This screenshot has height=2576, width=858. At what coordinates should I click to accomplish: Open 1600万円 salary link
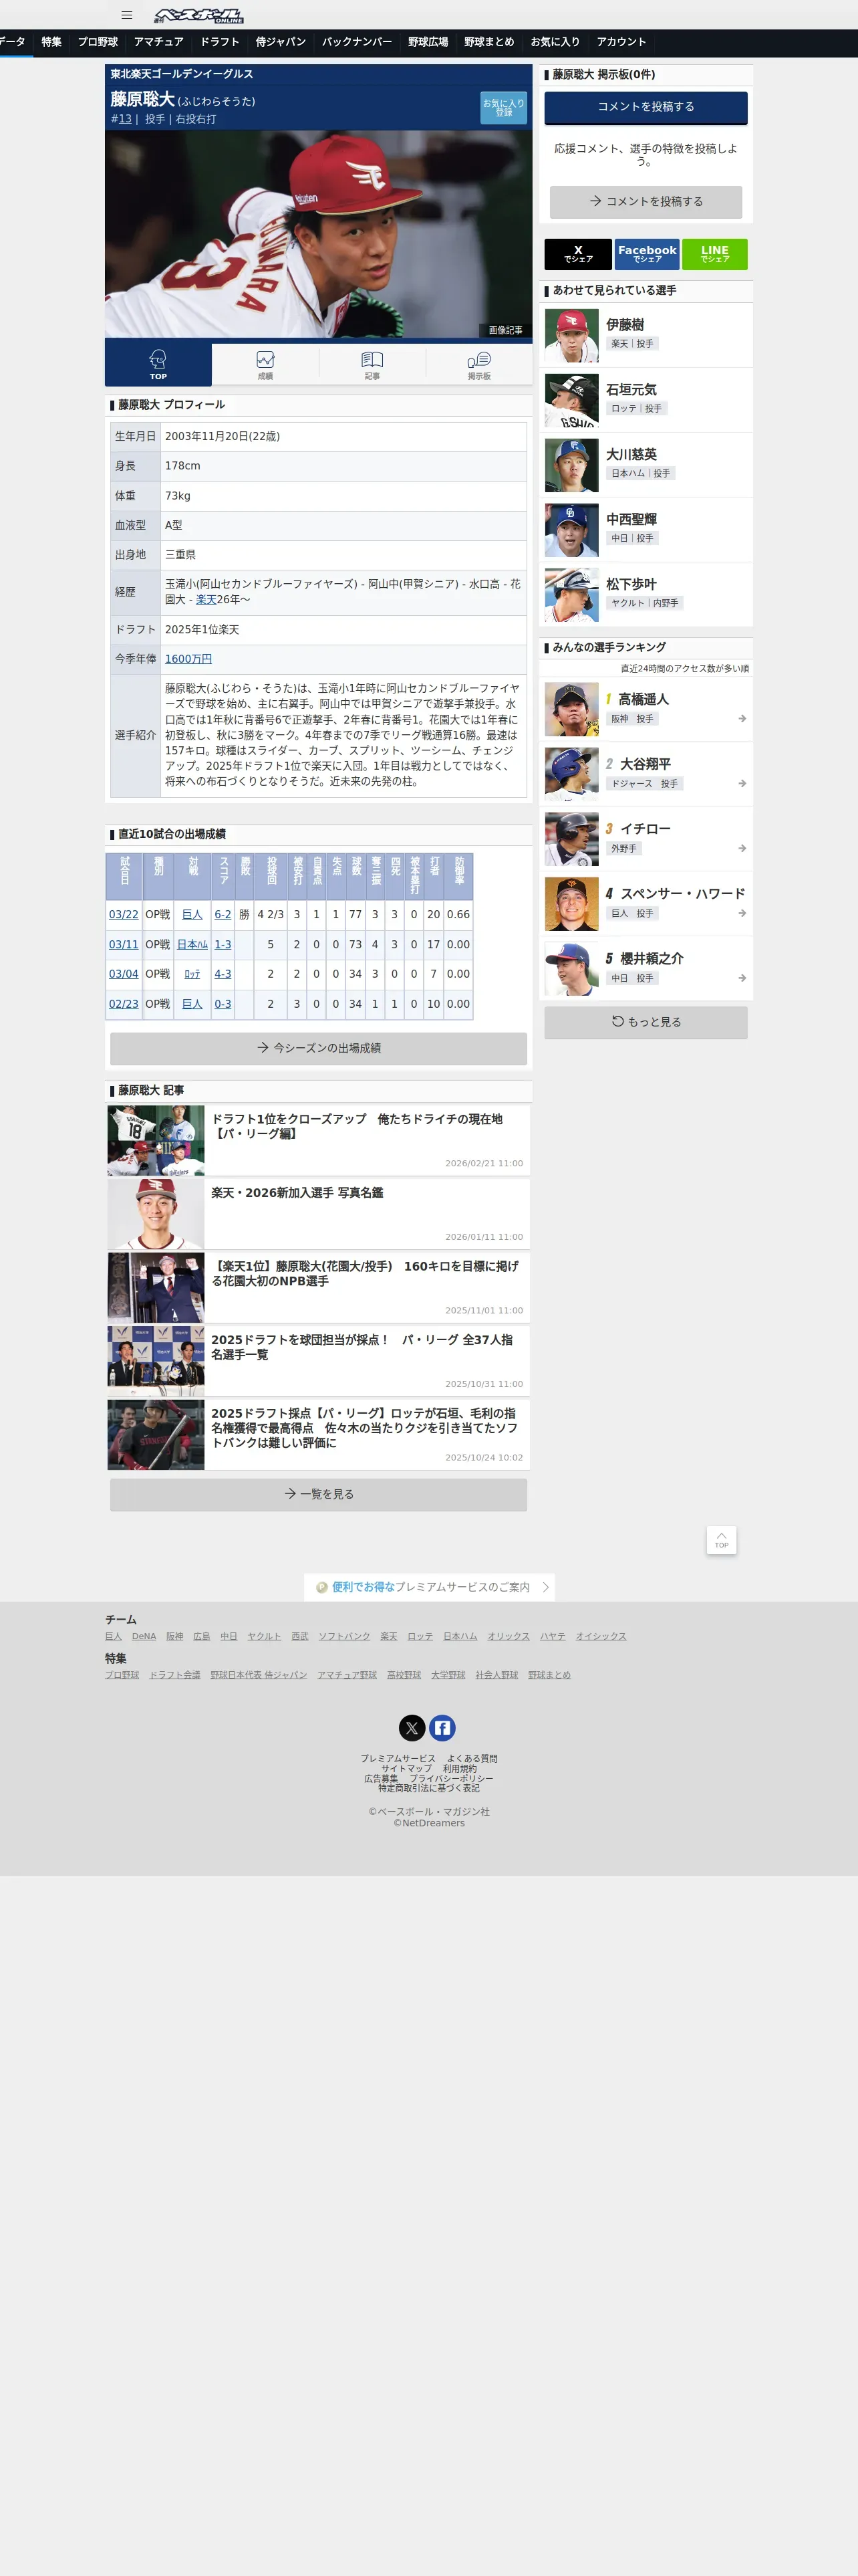(188, 659)
